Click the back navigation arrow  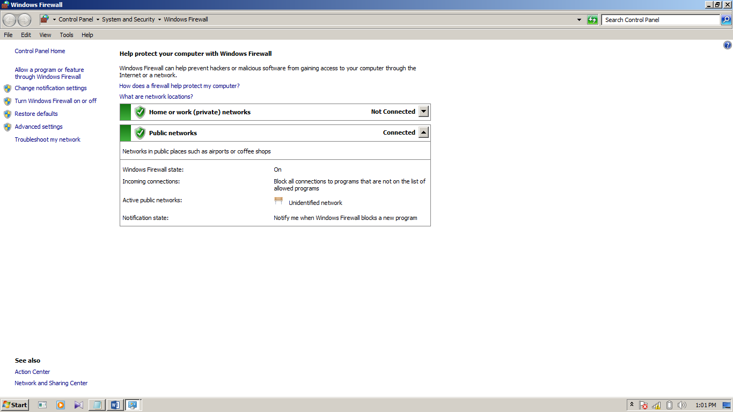[x=10, y=20]
